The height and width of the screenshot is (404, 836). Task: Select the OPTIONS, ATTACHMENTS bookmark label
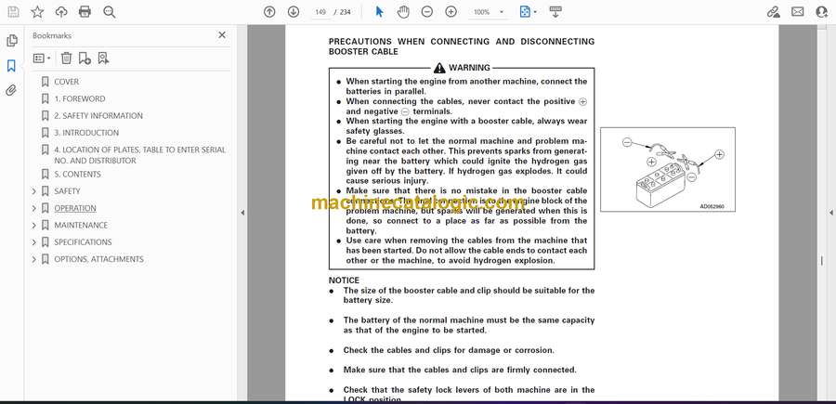coord(98,259)
